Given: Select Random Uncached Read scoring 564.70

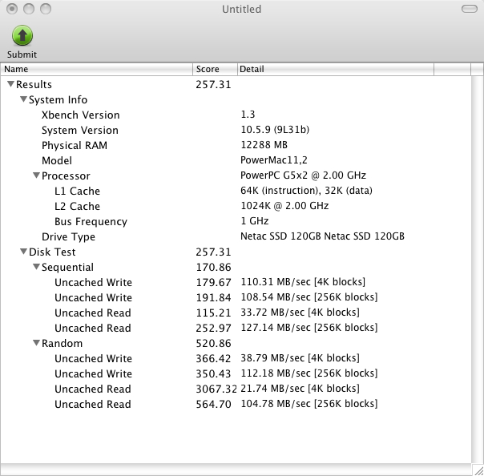Looking at the screenshot, I should point(236,404).
